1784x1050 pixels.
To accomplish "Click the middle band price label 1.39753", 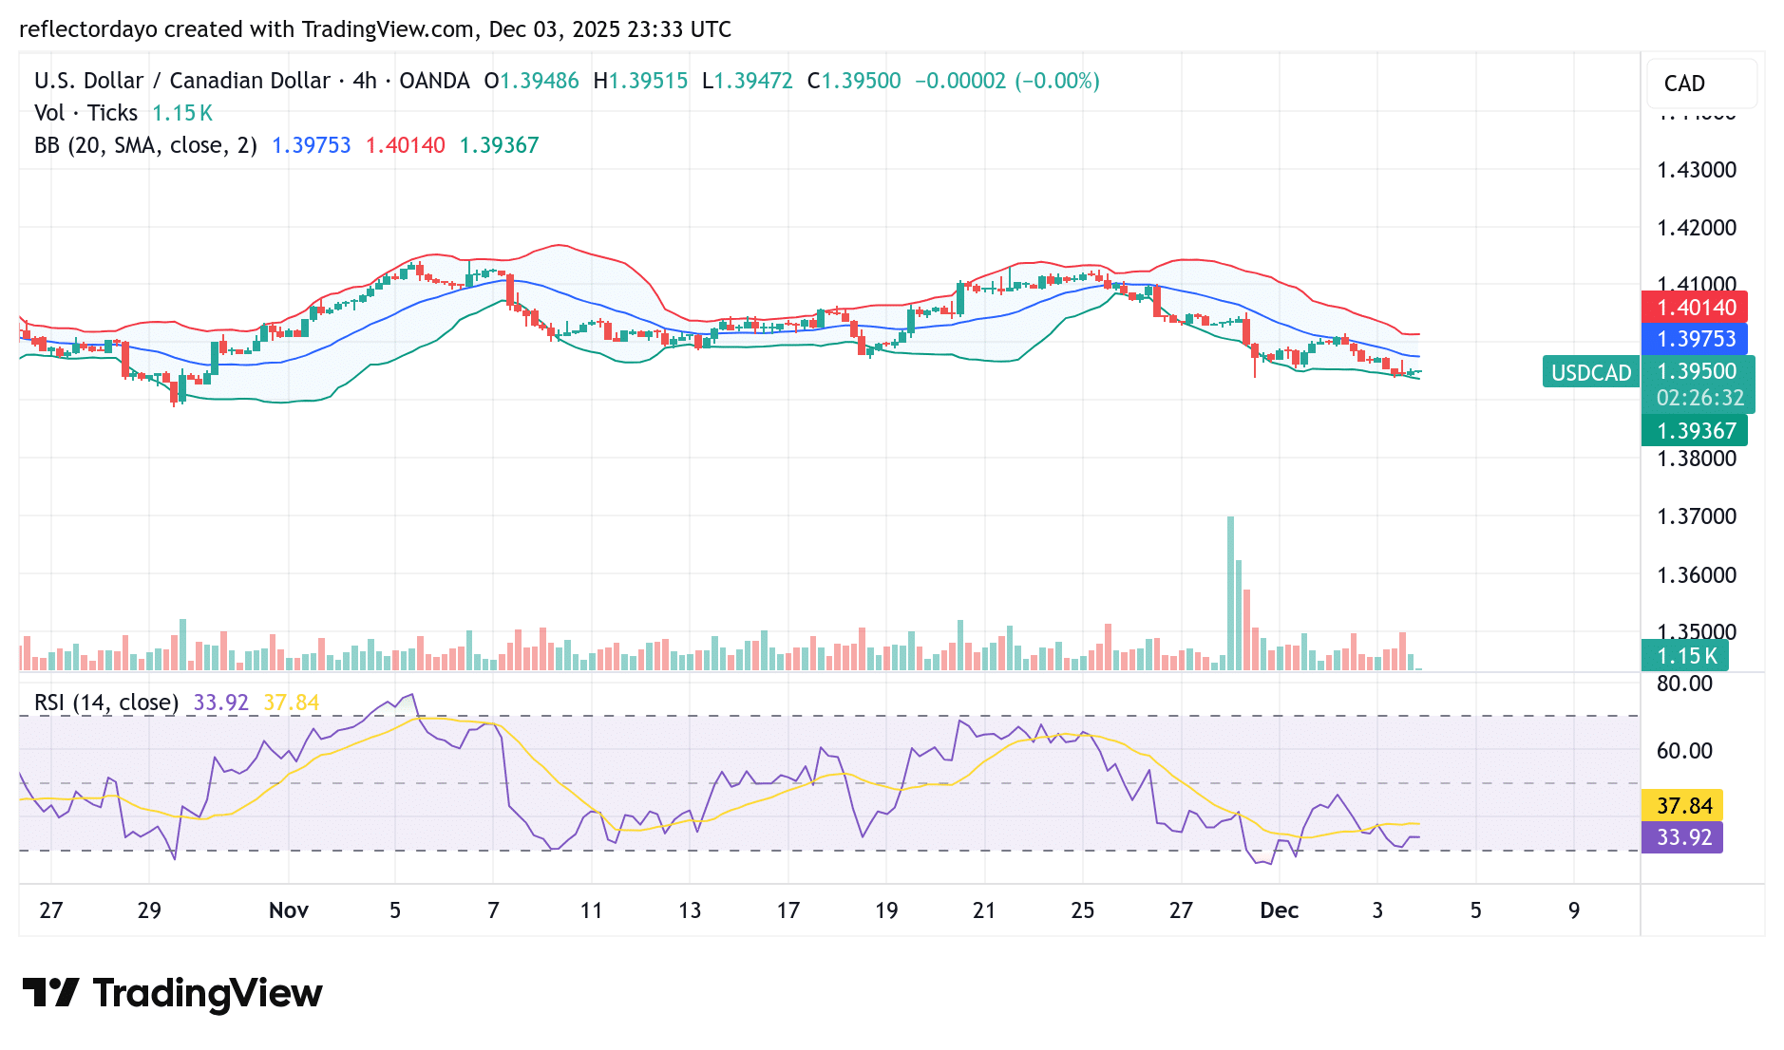I will [x=1697, y=339].
